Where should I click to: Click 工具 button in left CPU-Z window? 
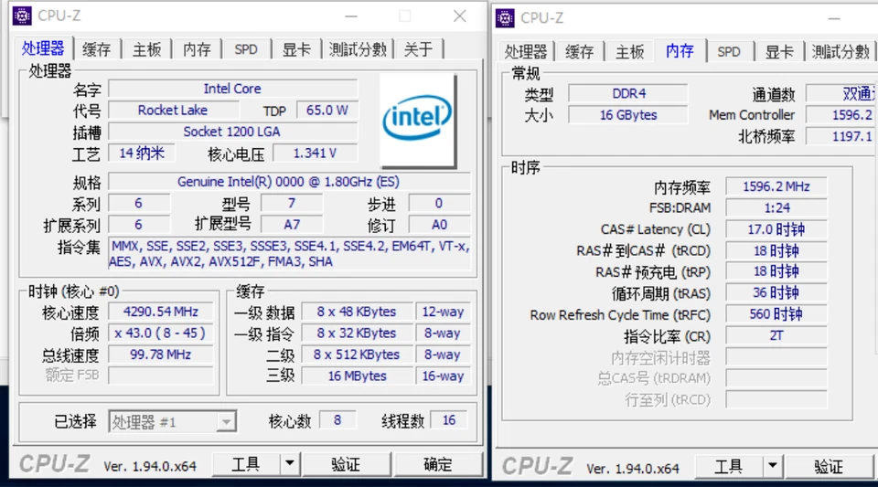coord(246,464)
